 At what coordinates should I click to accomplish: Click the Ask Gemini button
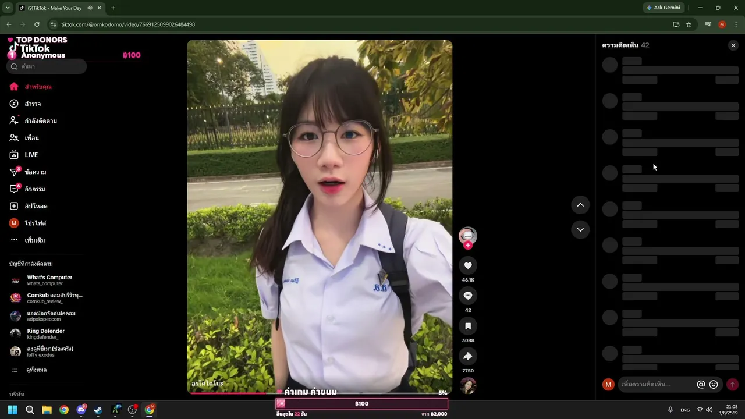pyautogui.click(x=663, y=8)
